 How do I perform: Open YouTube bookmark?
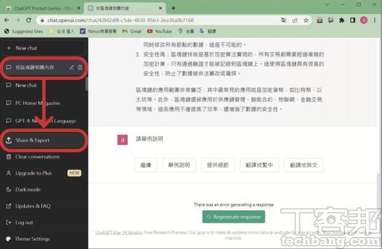click(160, 31)
